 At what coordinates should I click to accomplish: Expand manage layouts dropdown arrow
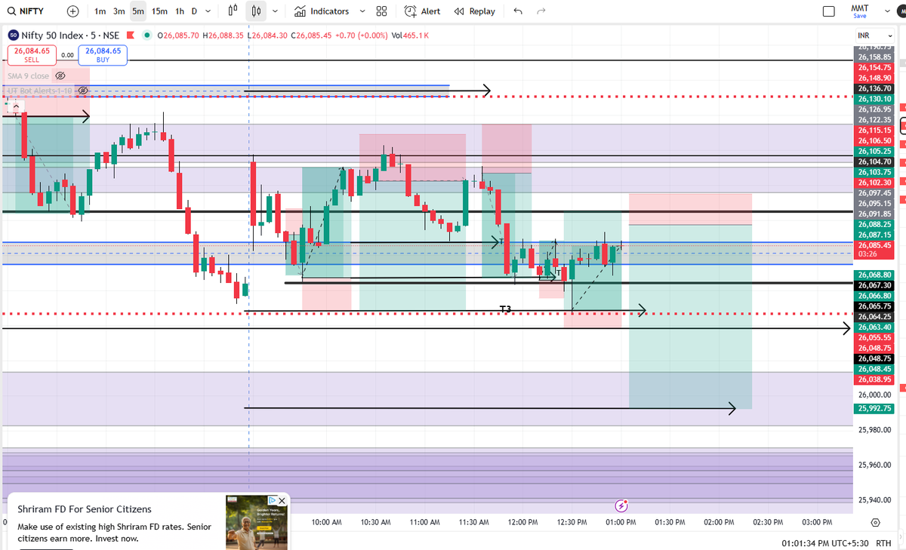888,11
